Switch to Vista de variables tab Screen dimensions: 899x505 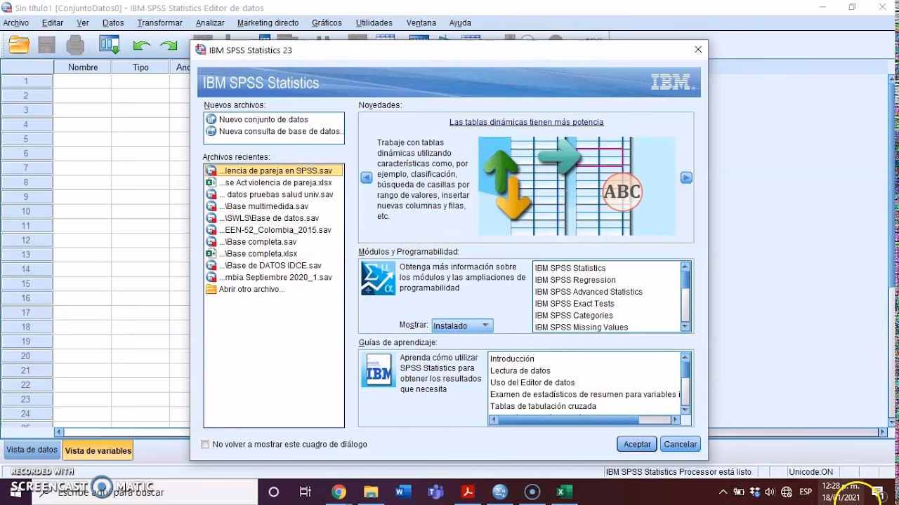coord(98,451)
